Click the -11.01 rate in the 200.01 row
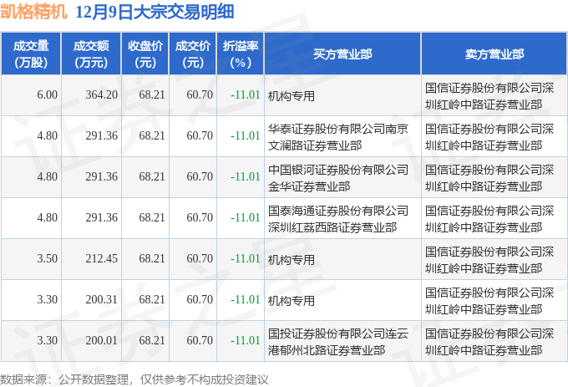 click(246, 341)
